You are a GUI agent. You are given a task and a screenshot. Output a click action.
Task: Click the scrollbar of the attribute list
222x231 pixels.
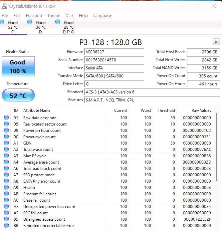click(x=216, y=147)
